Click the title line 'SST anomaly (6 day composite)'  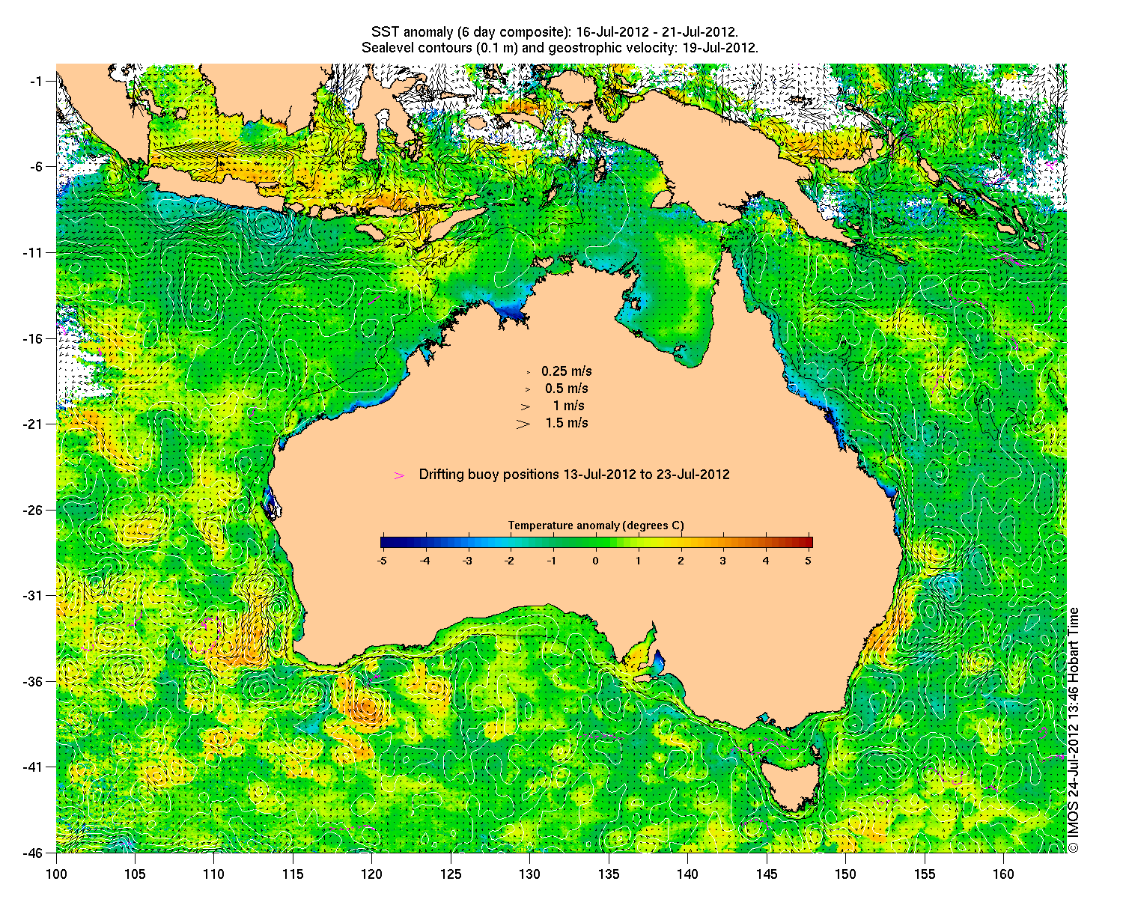pyautogui.click(x=555, y=32)
